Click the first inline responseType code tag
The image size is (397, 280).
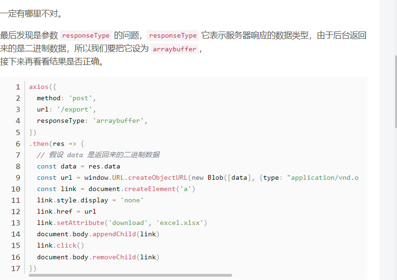(x=86, y=36)
